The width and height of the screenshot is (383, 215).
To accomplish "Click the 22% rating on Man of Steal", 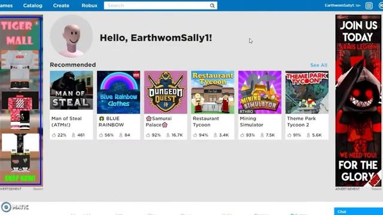I will (x=62, y=135).
